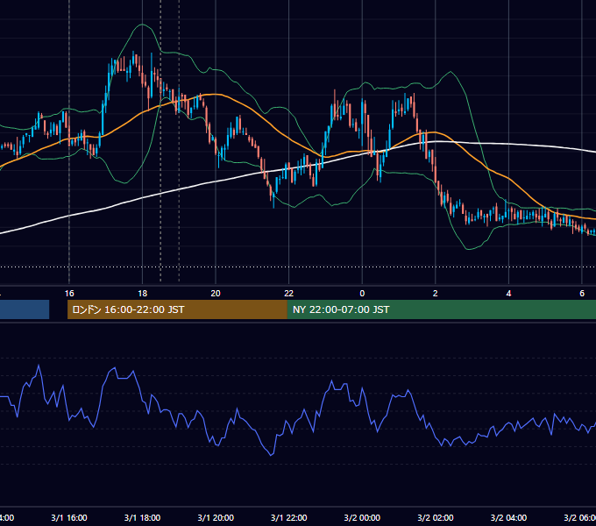Click the "6" hour label on price chart axis
596x526 pixels.
click(x=582, y=294)
